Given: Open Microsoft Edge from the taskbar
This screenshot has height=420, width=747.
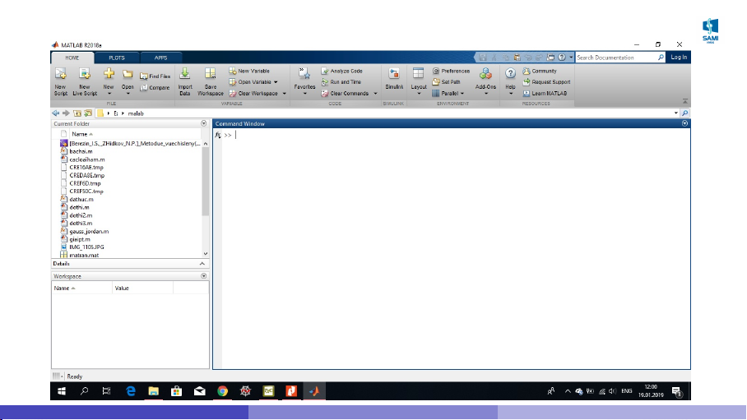Looking at the screenshot, I should click(131, 391).
